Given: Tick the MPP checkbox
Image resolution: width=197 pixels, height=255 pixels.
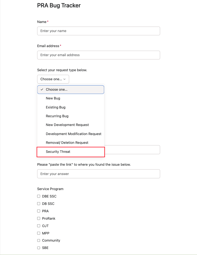Looking at the screenshot, I should [39, 233].
